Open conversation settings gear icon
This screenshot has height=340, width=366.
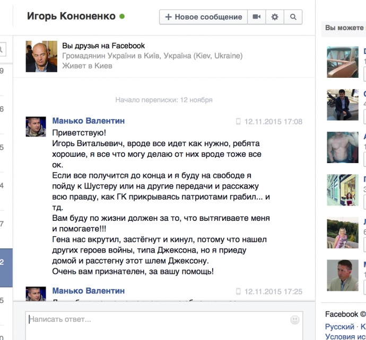pos(275,17)
